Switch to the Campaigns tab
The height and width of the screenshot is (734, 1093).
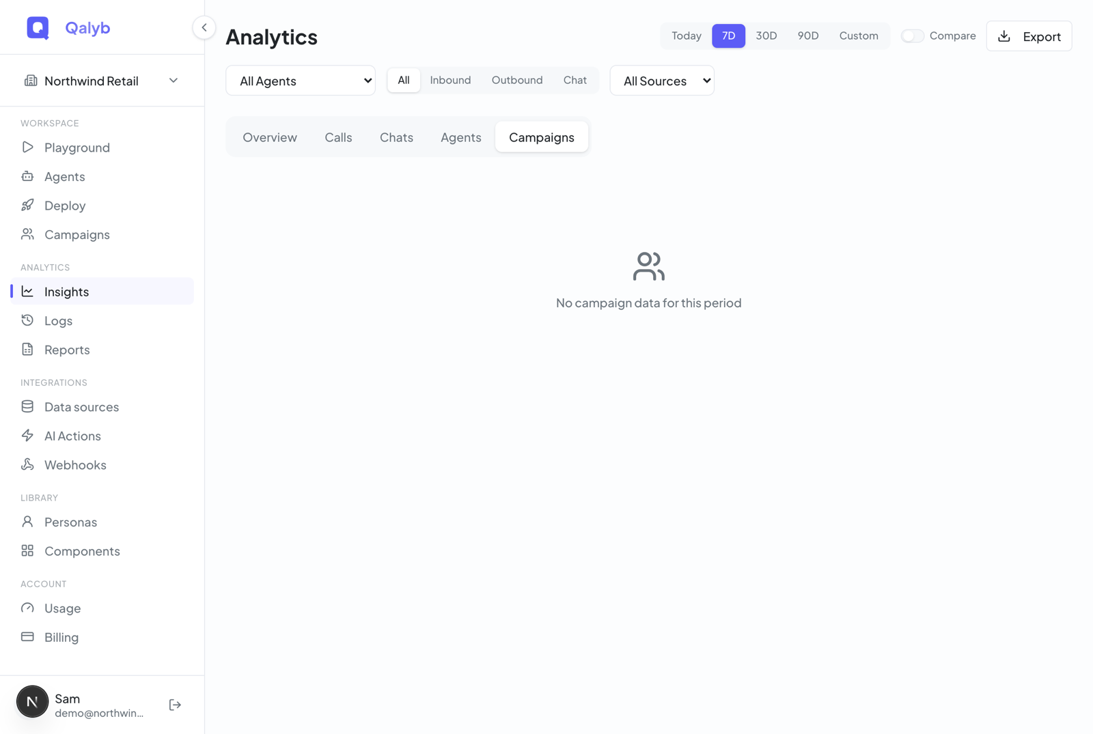pos(542,137)
